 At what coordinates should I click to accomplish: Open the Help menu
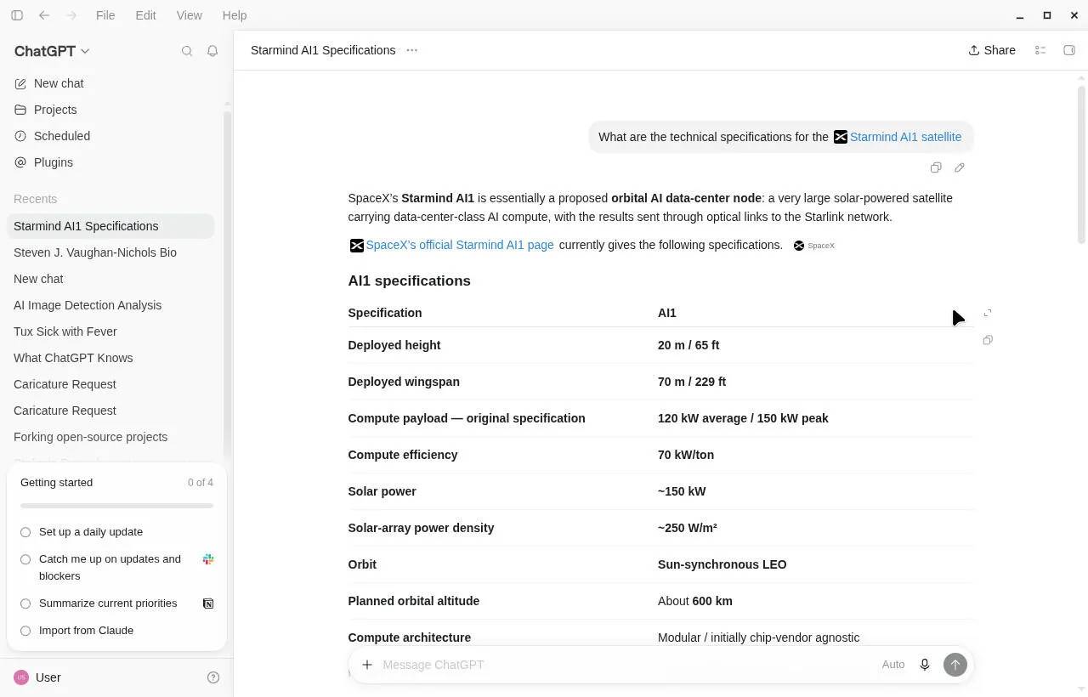click(234, 15)
